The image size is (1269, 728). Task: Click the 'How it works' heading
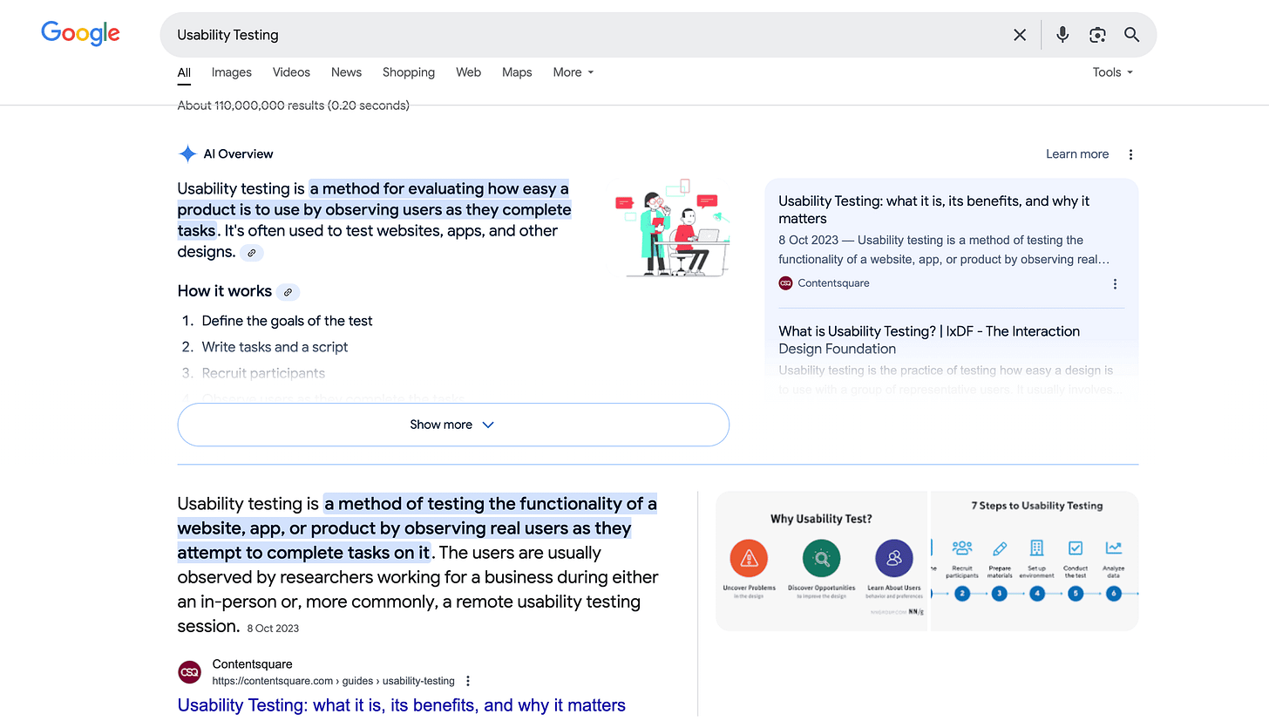pos(225,291)
